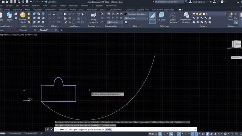The image size is (242, 136).
Task: Close the Dibujo7 drawing tab
Action: tap(56, 30)
